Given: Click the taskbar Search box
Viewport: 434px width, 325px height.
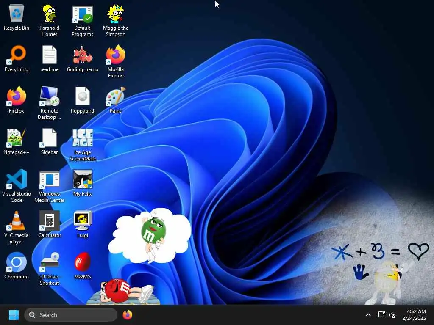Looking at the screenshot, I should click(71, 315).
